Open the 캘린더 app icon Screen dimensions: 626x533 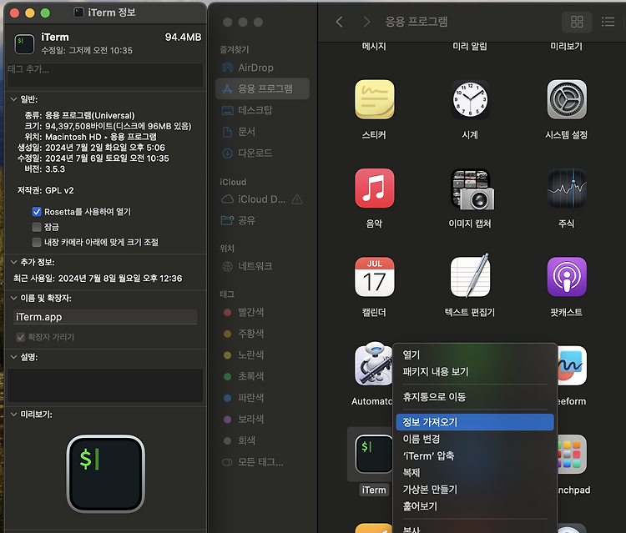click(x=374, y=276)
